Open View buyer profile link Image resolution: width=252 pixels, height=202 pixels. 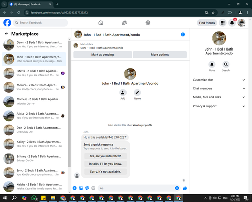pos(142,125)
